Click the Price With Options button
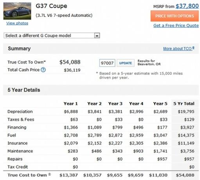The height and width of the screenshot is (180, 200). click(x=175, y=16)
